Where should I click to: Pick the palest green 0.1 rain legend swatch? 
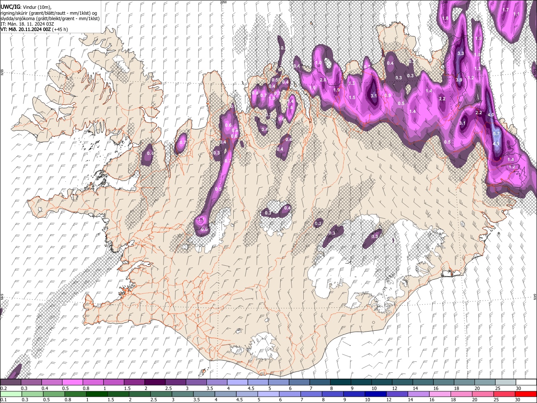pos(11,394)
